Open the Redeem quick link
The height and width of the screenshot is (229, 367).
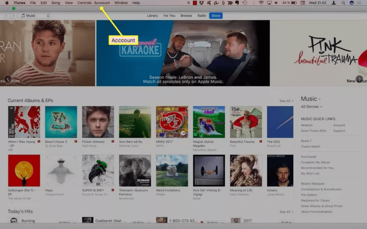pos(307,125)
